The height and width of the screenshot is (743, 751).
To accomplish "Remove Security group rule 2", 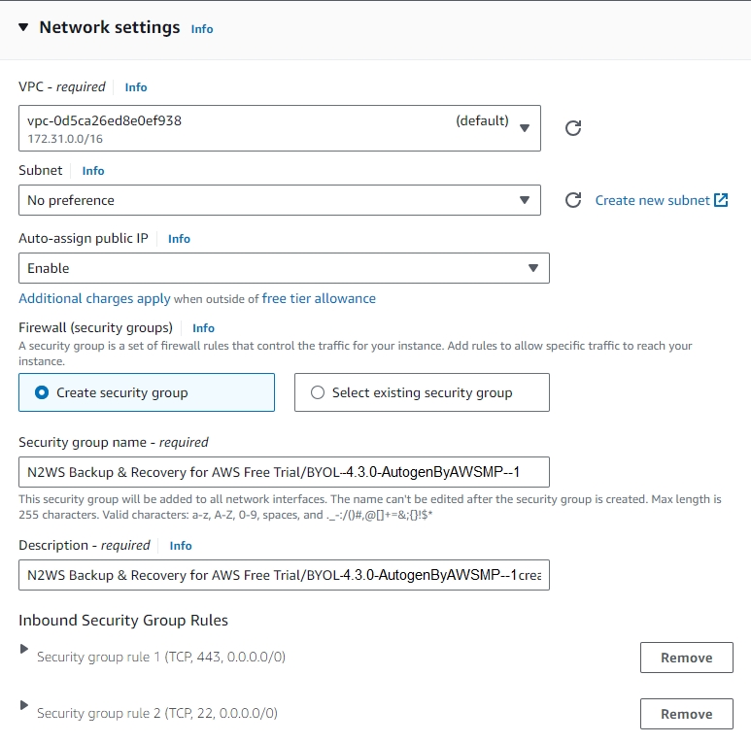I will click(686, 714).
